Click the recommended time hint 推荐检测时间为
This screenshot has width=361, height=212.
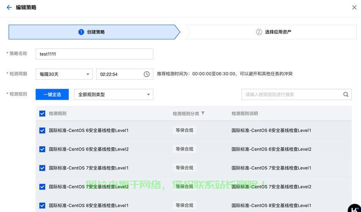225,74
